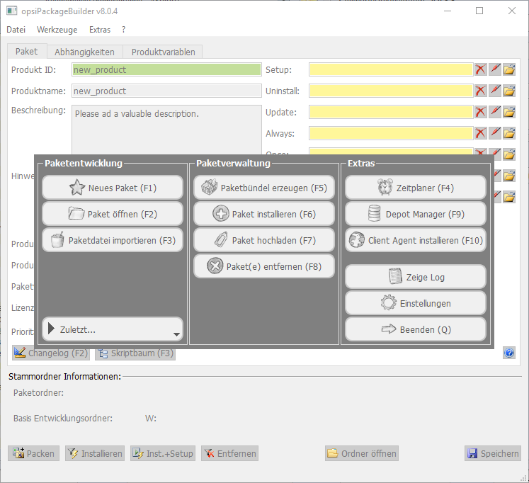
Task: Click Beenden (Q) to quit
Action: 415,329
